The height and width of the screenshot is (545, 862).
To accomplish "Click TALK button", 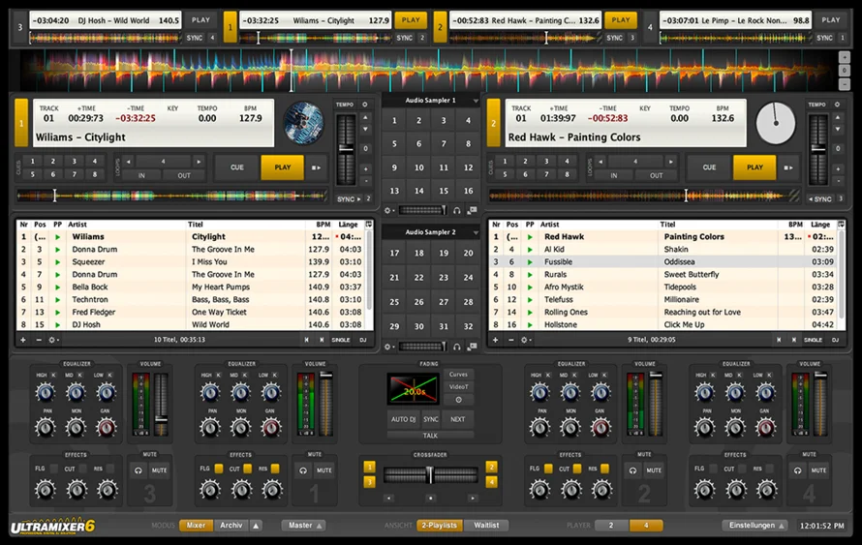I will click(x=430, y=436).
